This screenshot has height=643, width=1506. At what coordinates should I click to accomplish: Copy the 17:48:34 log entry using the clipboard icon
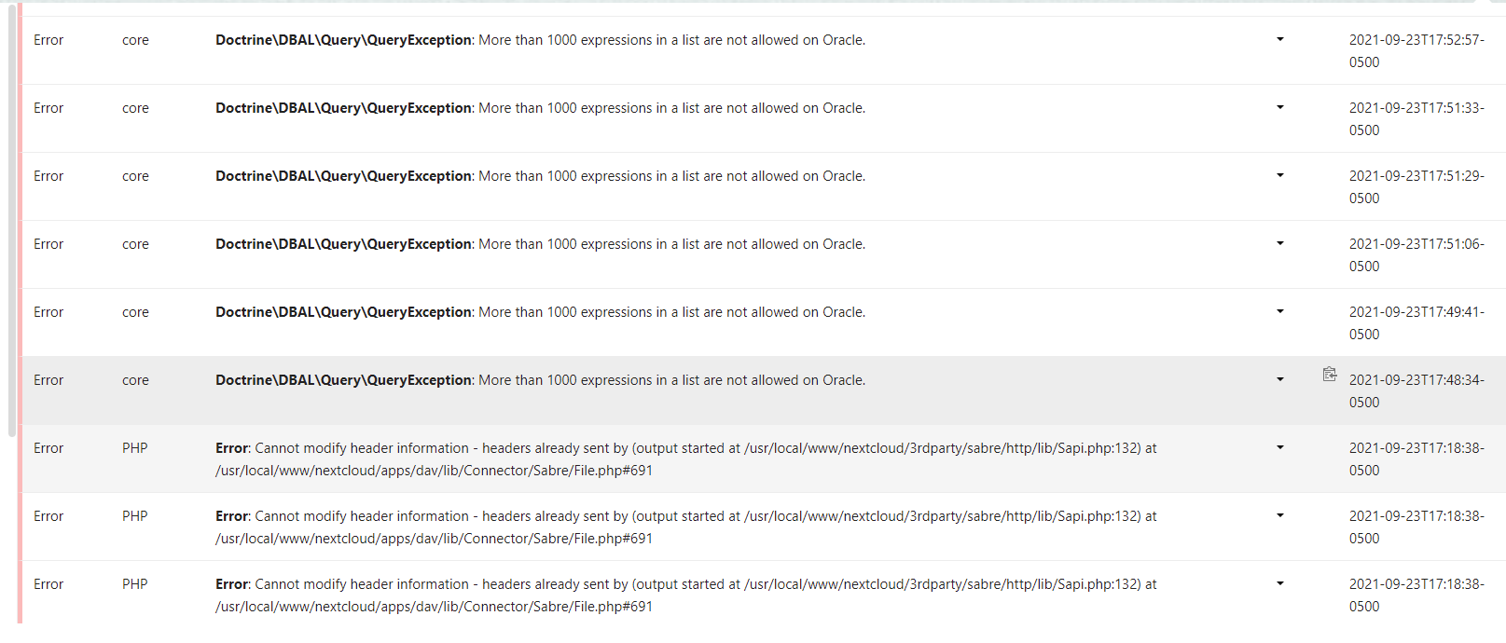[x=1330, y=375]
